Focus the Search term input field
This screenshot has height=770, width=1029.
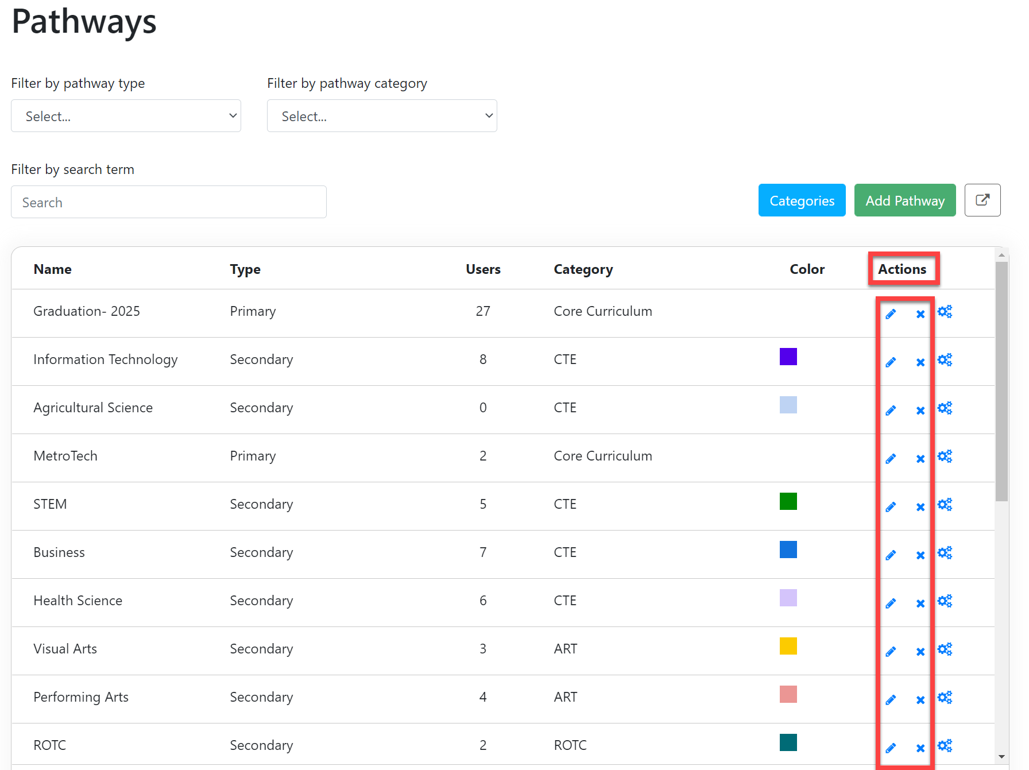click(169, 202)
